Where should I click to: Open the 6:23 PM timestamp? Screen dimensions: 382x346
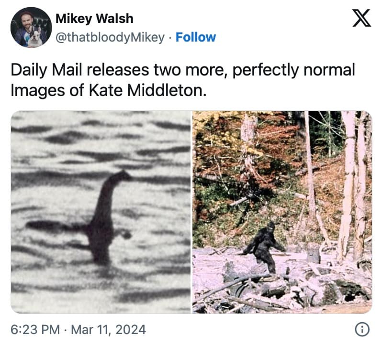35,330
